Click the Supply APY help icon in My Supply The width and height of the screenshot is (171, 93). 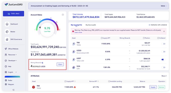click(102, 38)
